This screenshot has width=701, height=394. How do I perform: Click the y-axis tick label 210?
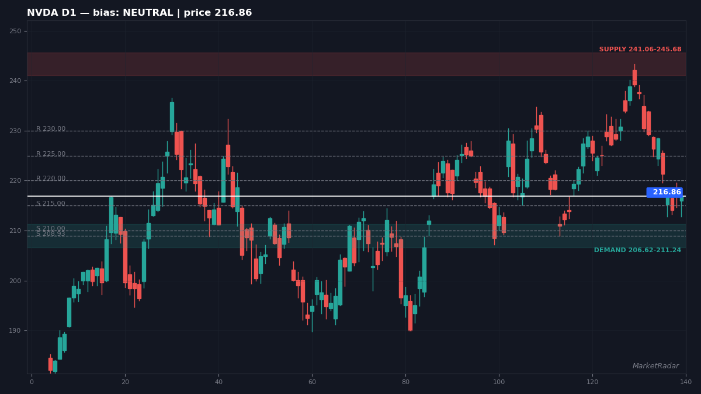16,231
